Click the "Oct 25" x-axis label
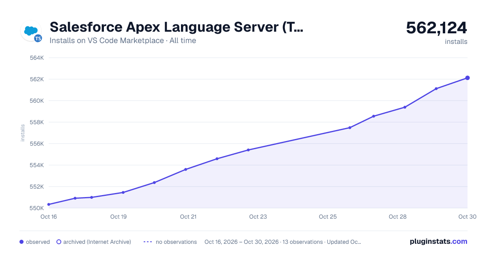Viewport: 487px width, 256px height. click(328, 217)
